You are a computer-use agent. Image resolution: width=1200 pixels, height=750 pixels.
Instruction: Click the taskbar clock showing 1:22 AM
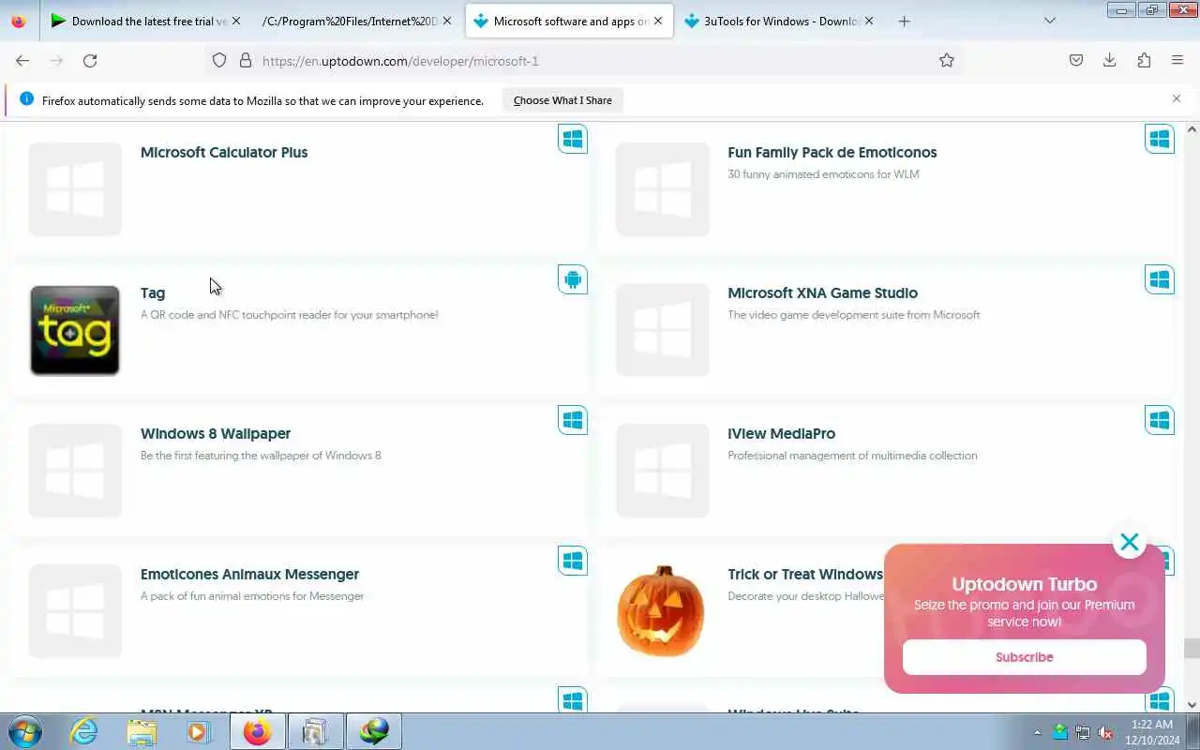point(1152,732)
